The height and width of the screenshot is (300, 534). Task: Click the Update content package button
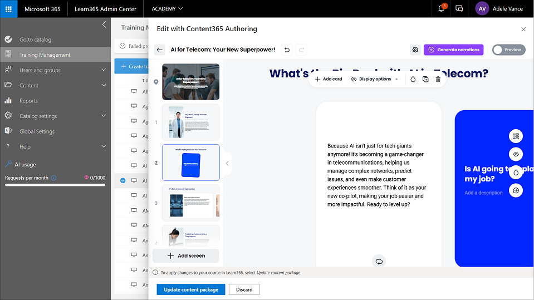[191, 289]
